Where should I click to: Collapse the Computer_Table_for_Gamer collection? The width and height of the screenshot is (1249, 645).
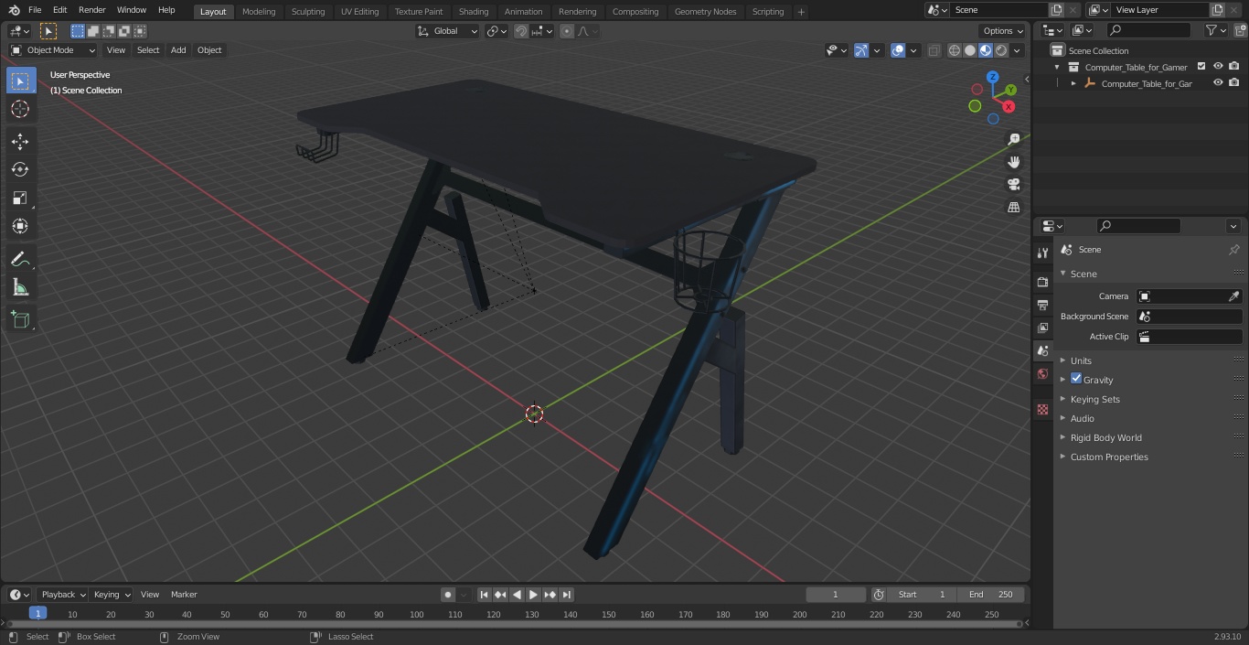[1057, 67]
